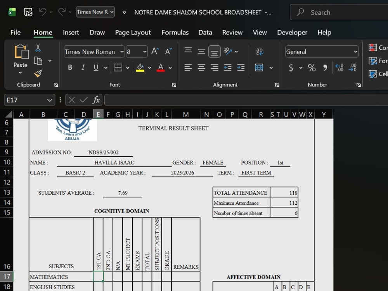Expand the Font Color arrow
Viewport: 388px width, 291px height.
click(170, 68)
